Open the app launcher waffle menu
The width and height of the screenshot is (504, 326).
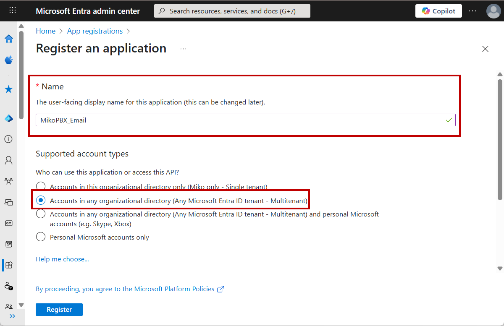coord(13,11)
